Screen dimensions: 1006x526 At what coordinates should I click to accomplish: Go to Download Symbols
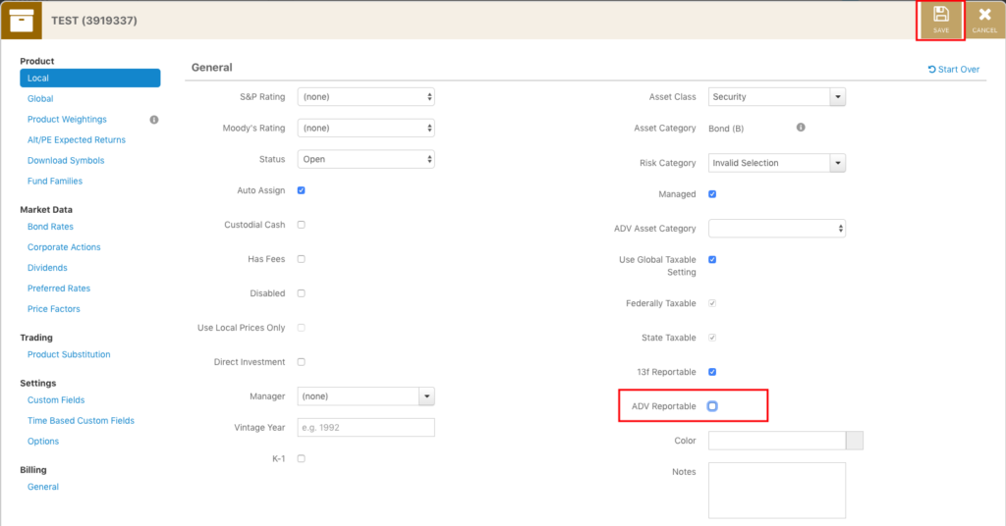tap(66, 160)
